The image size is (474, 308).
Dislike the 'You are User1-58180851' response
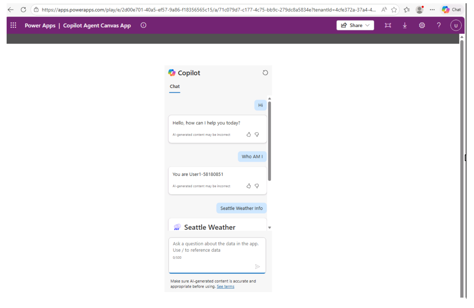coord(257,186)
